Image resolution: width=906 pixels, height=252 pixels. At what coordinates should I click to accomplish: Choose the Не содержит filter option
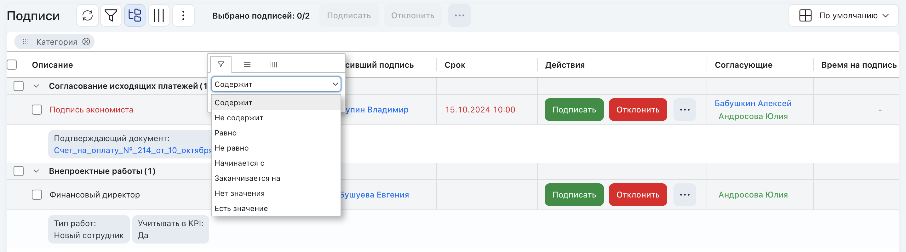pos(276,118)
